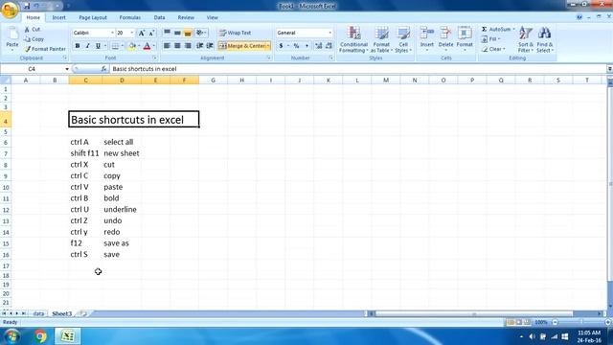Toggle Italic formatting
The image size is (613, 345).
tap(87, 46)
